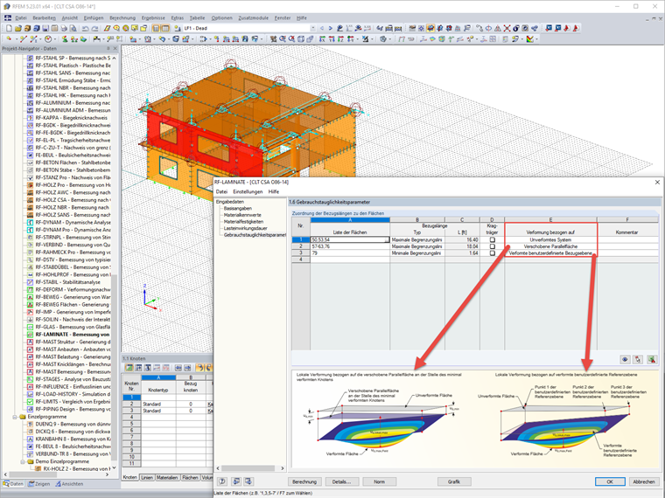Viewport: 665px width, 498px height.
Task: Open the Ansichten navigator tab
Action: 69,484
